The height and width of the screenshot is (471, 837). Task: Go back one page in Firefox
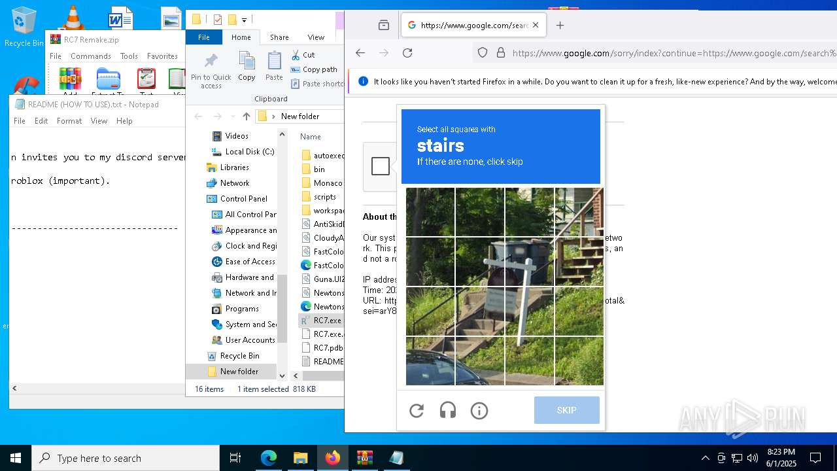click(x=360, y=53)
